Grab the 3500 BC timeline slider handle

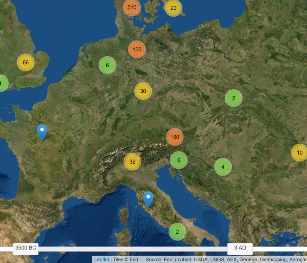26,249
